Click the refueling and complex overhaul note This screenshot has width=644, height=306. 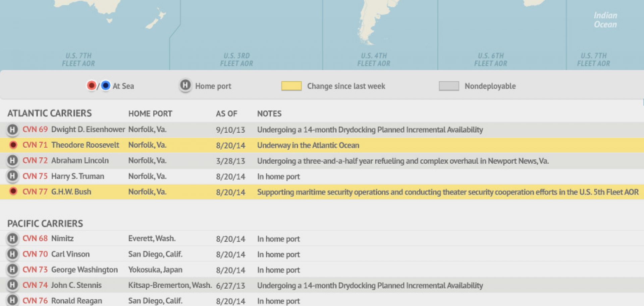(x=403, y=161)
